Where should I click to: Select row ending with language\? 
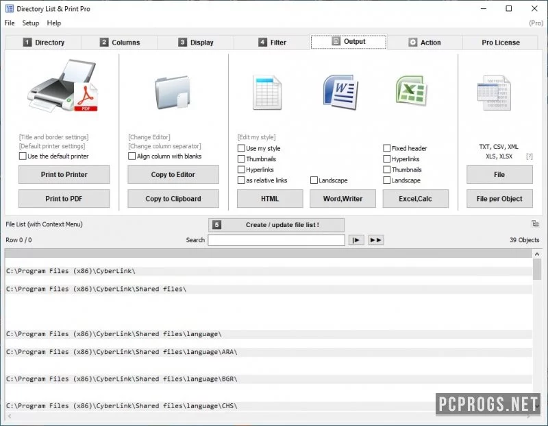pos(269,334)
